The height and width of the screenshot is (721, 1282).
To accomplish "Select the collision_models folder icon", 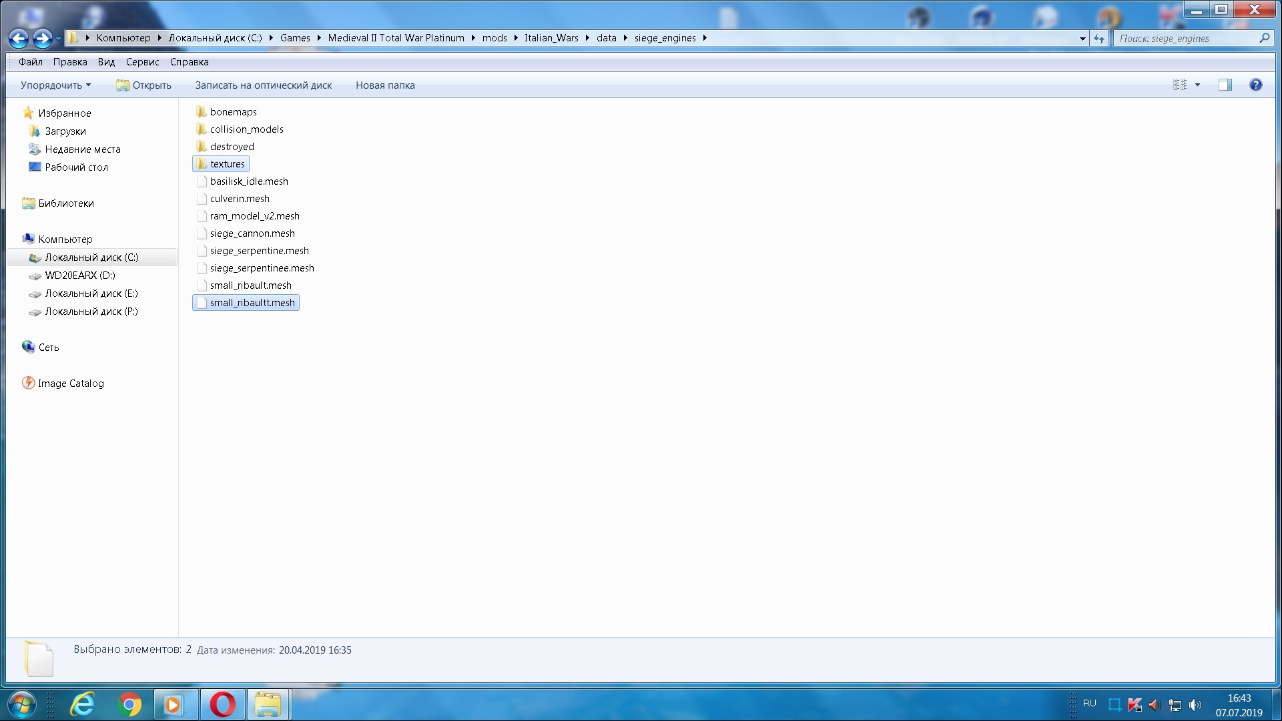I will [201, 129].
